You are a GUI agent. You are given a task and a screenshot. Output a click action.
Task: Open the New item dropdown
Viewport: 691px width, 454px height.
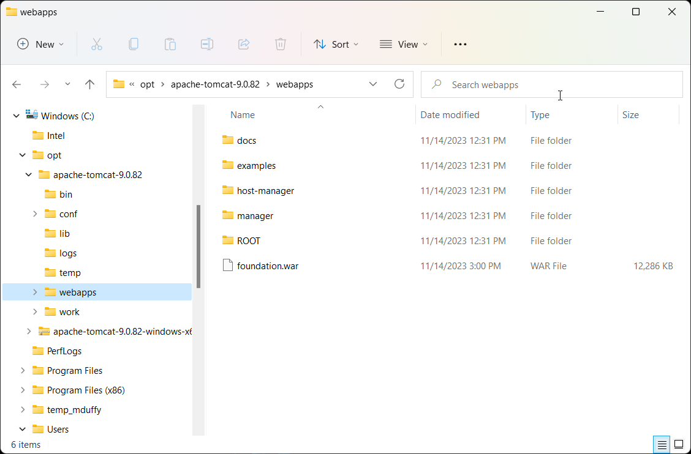40,44
